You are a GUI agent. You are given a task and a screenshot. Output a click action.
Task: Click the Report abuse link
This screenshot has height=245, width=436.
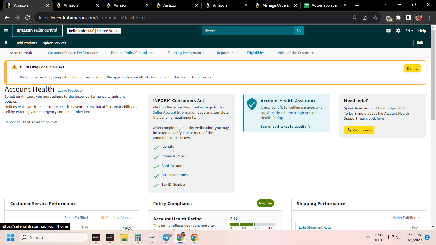15,122
